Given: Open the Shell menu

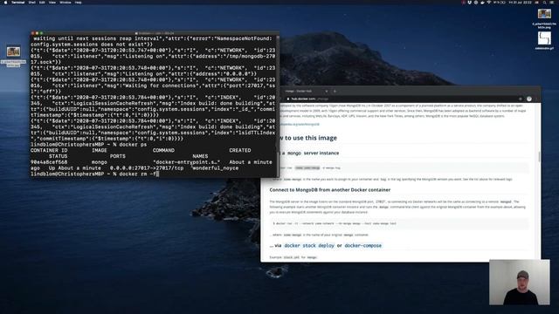Looking at the screenshot, I should click(x=31, y=2).
